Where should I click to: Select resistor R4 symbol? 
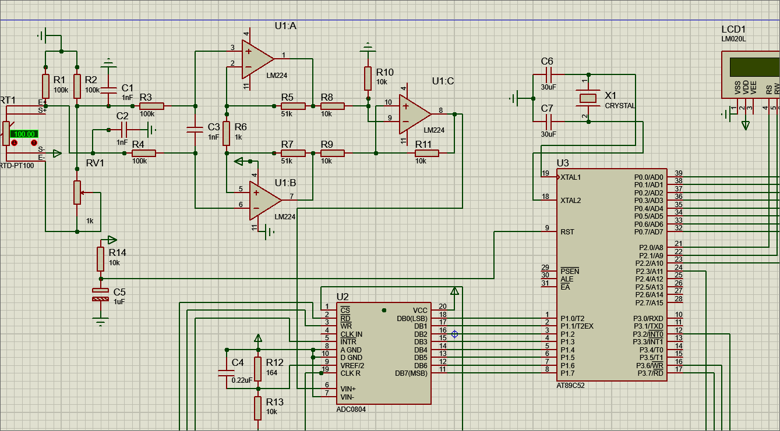[143, 153]
